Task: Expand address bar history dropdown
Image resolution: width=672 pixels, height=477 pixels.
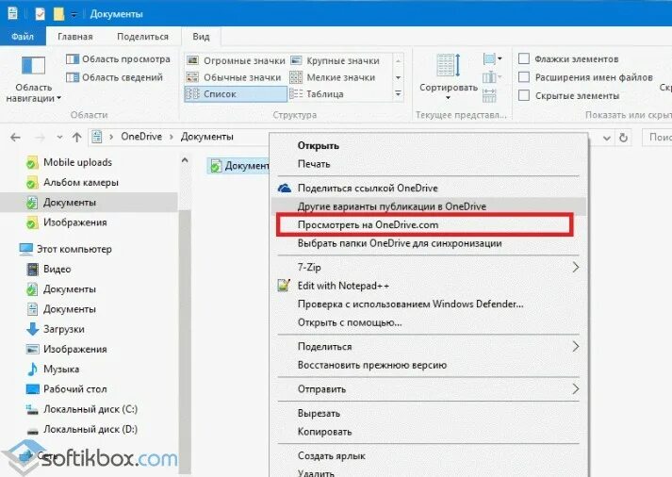Action: (x=607, y=138)
